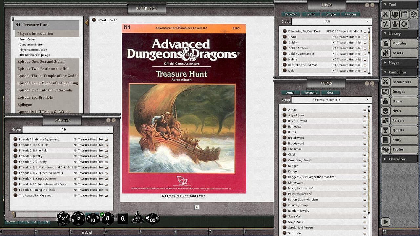Click the Assets puzzle-piece icon
Viewport: 420px width, 236px height.
[386, 53]
